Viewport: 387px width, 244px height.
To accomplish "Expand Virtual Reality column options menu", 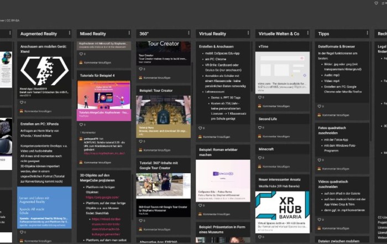I will [x=247, y=34].
